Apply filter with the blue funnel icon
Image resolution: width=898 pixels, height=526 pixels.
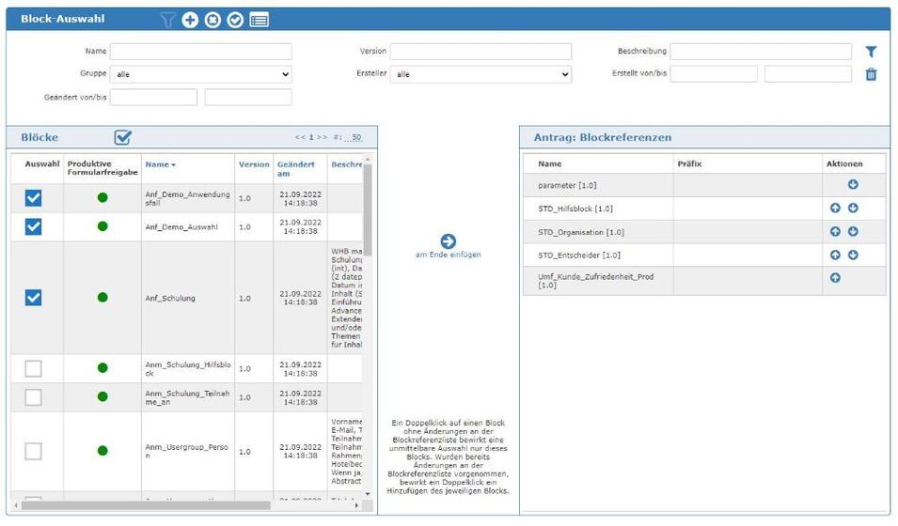(871, 53)
